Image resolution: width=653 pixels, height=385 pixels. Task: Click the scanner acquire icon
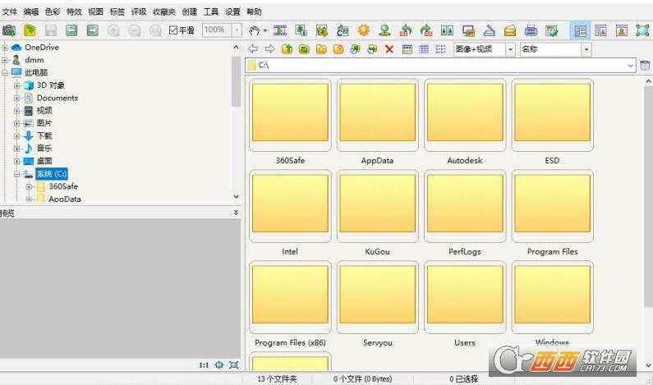pyautogui.click(x=490, y=30)
